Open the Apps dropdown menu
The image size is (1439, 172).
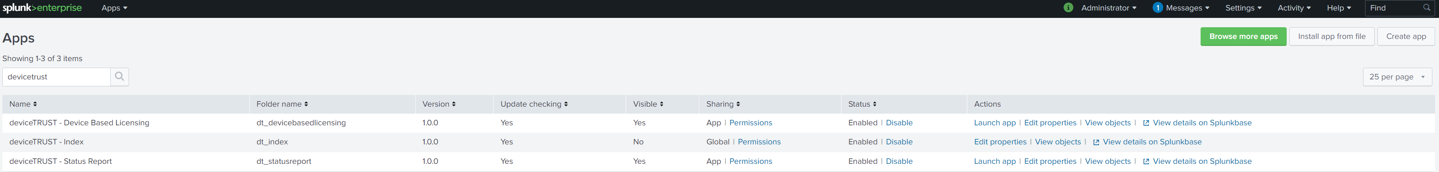(x=114, y=8)
